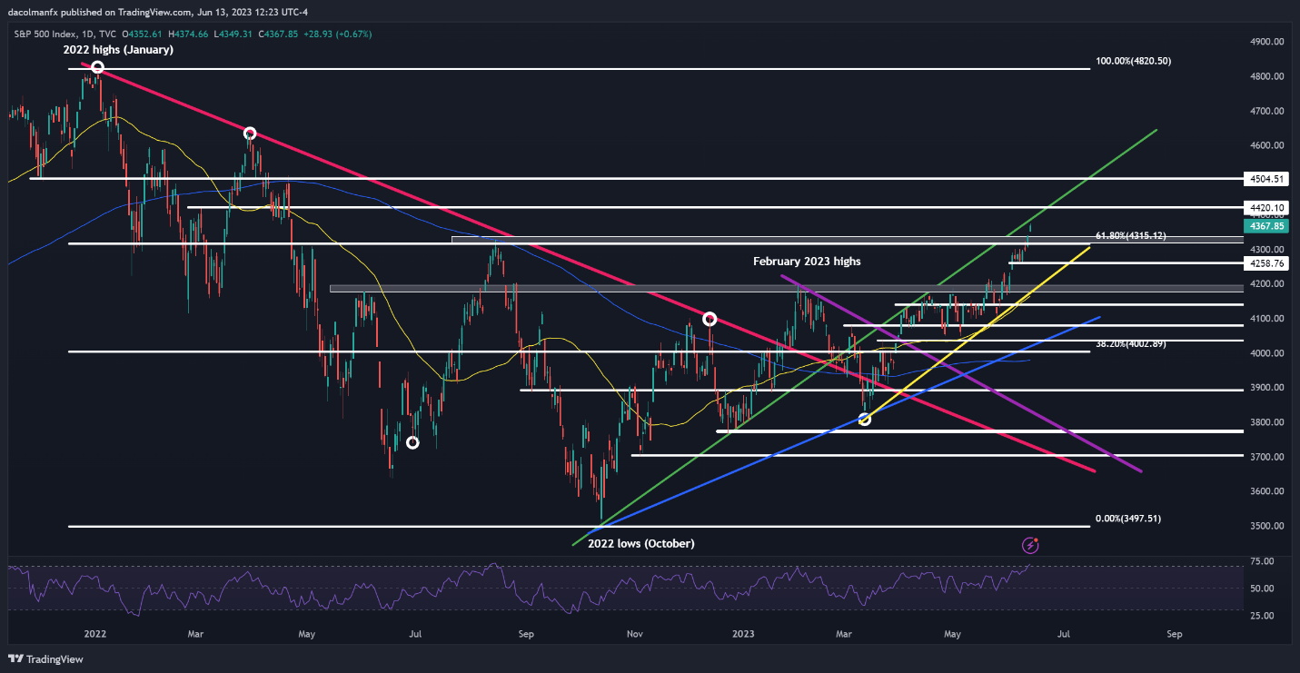Image resolution: width=1300 pixels, height=673 pixels.
Task: Click the 4000.00 price axis label
Action: (1265, 353)
